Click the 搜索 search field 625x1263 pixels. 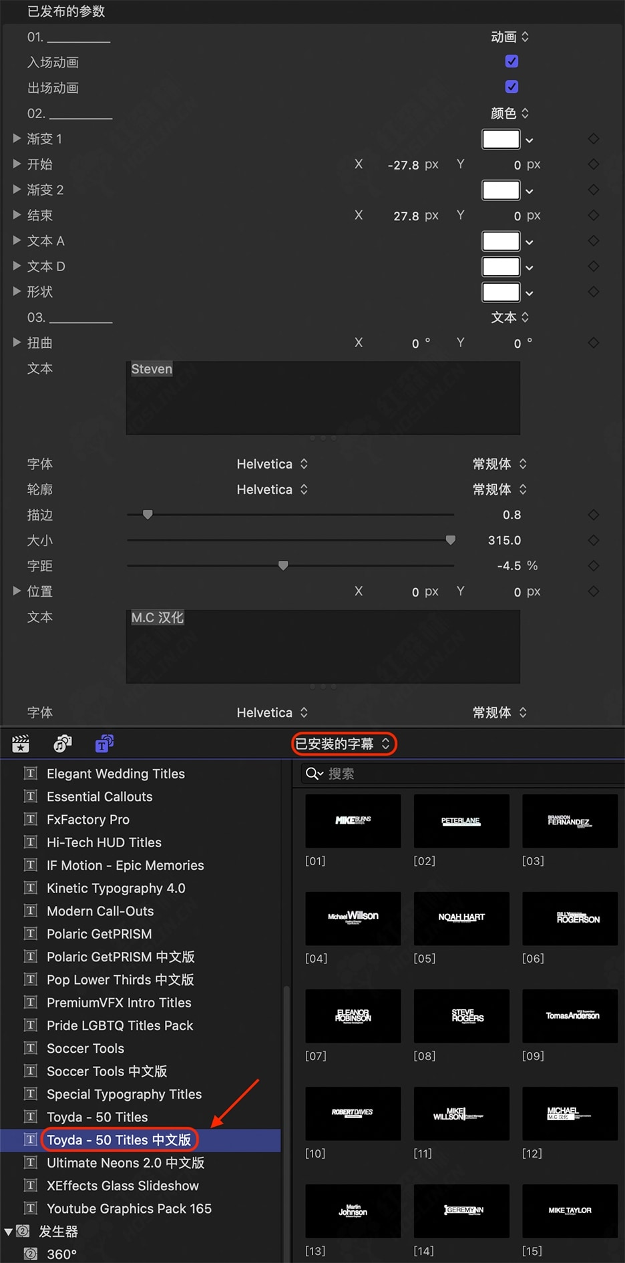click(463, 774)
